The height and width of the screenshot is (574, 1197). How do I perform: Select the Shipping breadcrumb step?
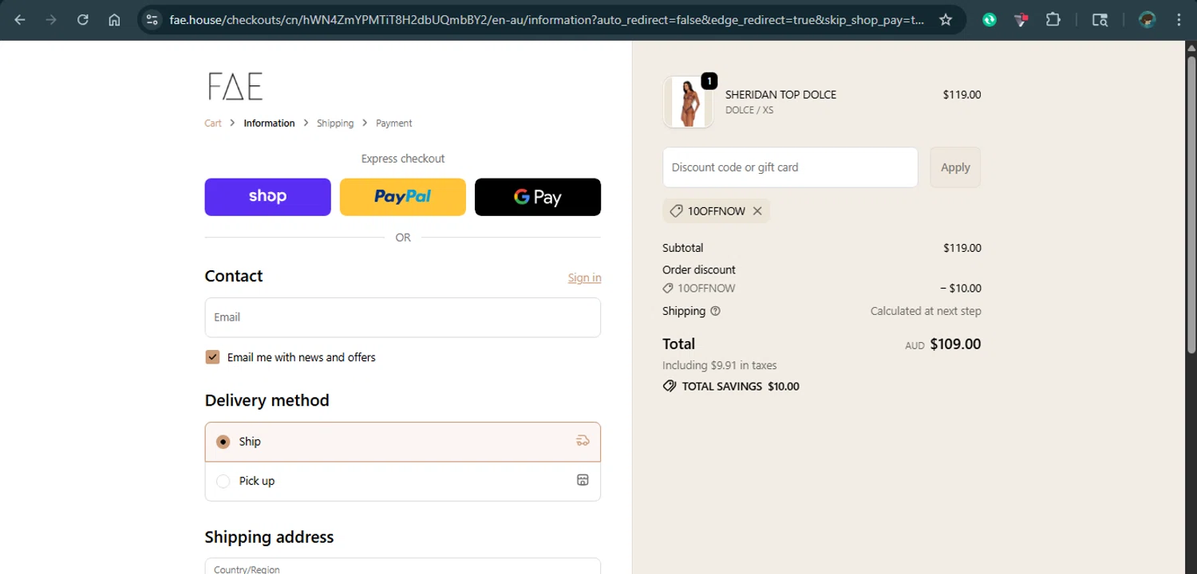point(335,123)
